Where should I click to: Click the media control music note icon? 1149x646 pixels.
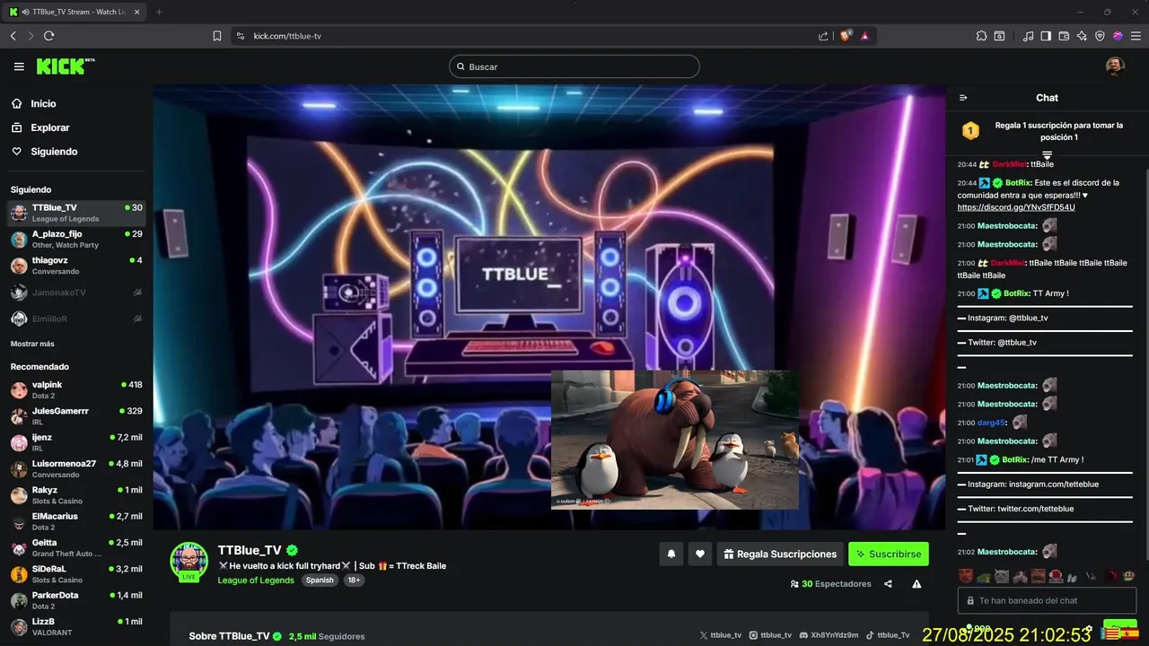pyautogui.click(x=1028, y=36)
